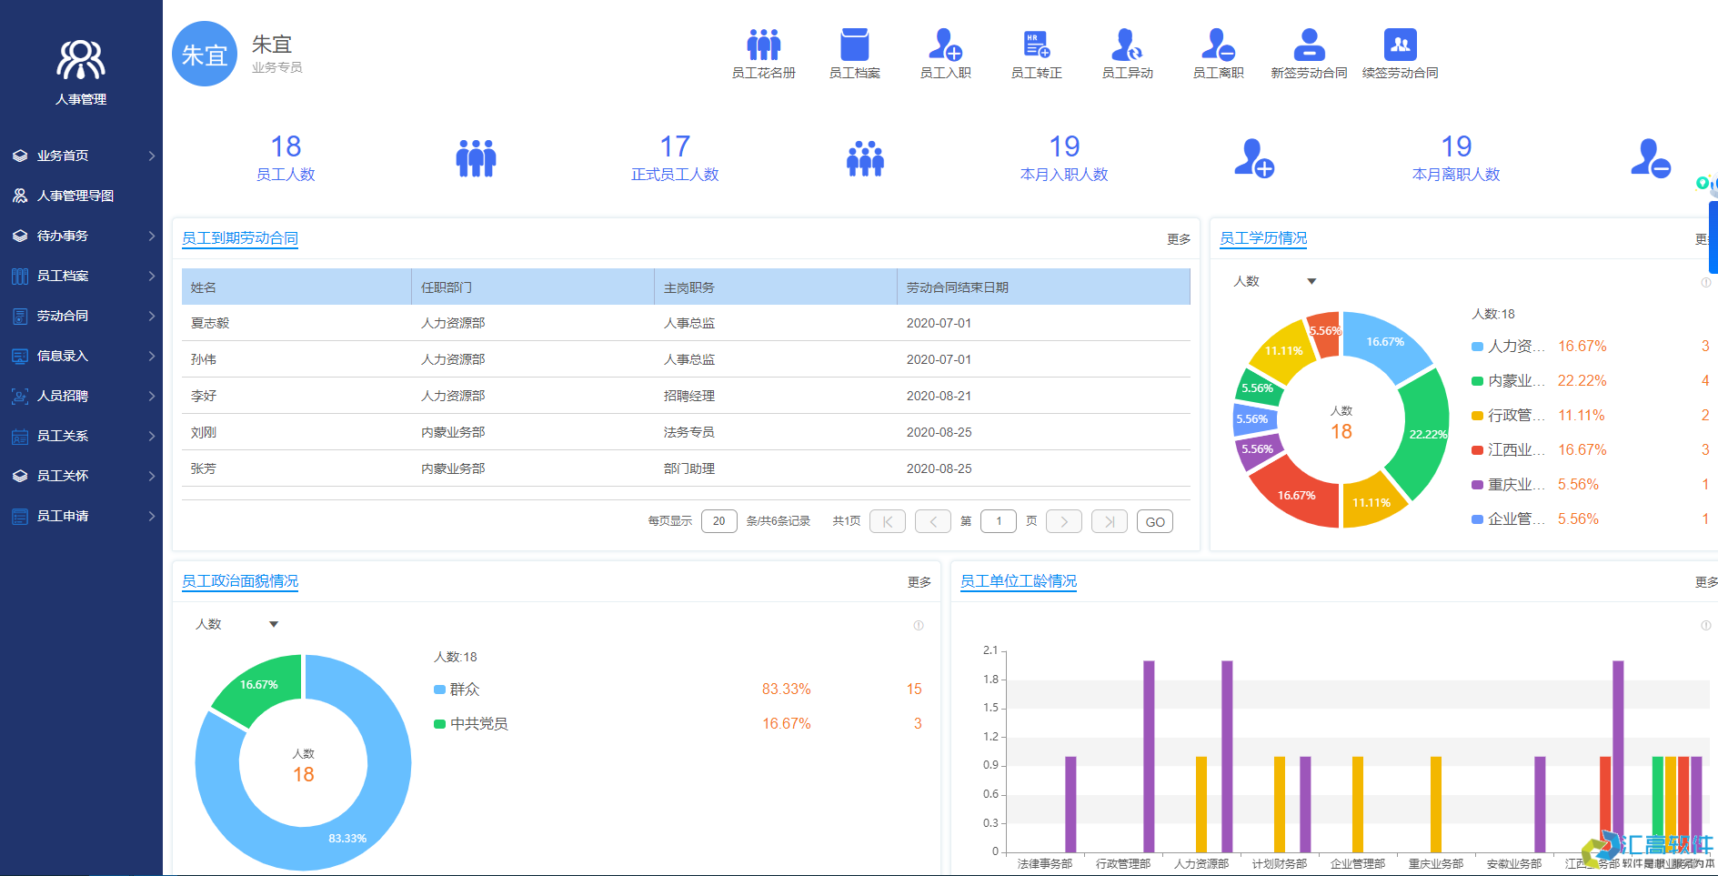Click the page number input field
Image resolution: width=1718 pixels, height=876 pixels.
pyautogui.click(x=998, y=521)
